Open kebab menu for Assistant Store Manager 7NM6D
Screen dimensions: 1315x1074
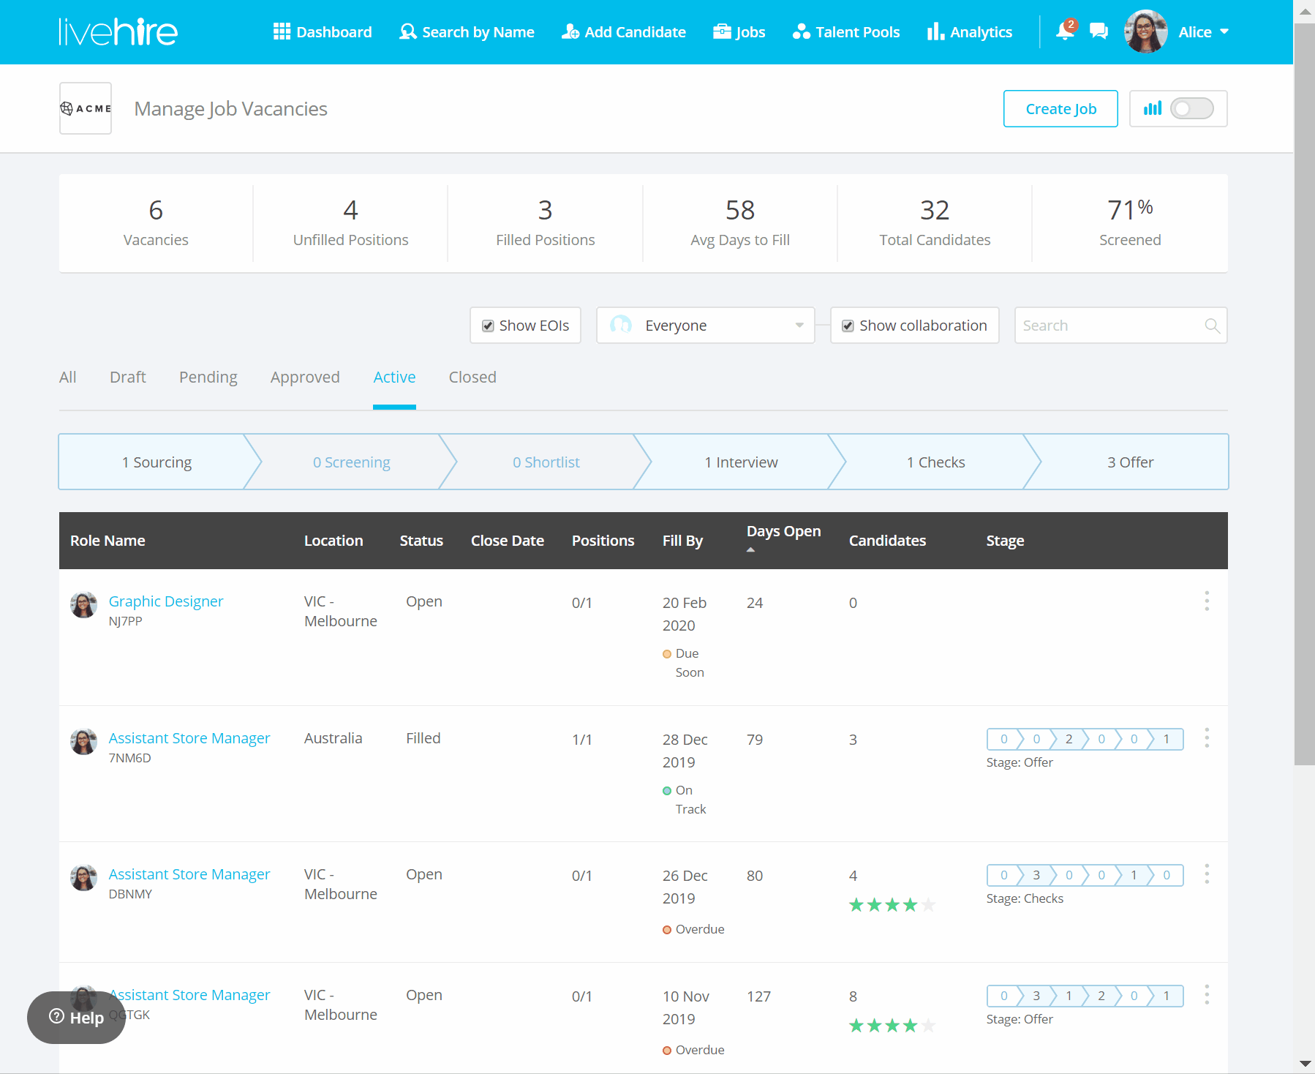[1206, 737]
